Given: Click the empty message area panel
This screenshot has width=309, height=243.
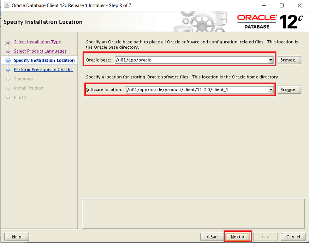Looking at the screenshot, I should click(193, 214).
